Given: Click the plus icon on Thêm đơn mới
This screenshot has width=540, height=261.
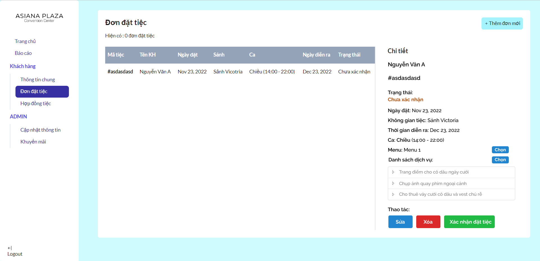Looking at the screenshot, I should click(x=486, y=23).
